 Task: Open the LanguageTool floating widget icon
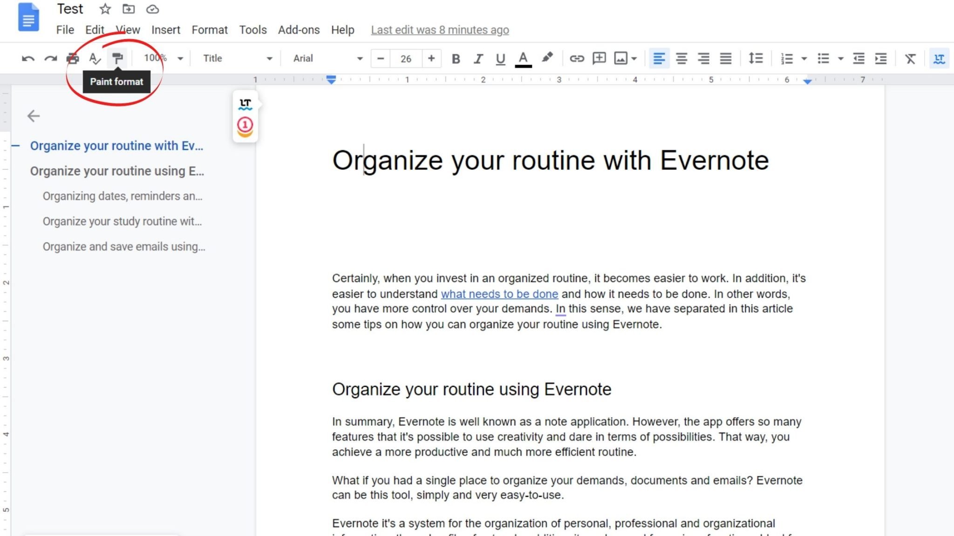[245, 104]
